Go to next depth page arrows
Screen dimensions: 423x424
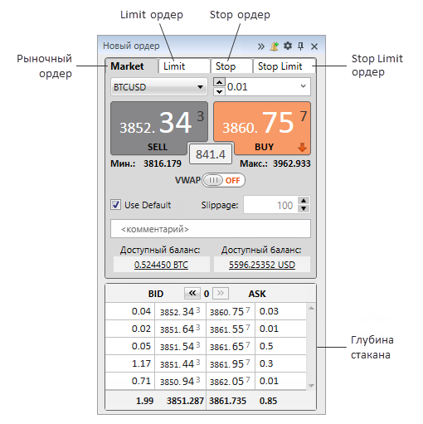[221, 293]
